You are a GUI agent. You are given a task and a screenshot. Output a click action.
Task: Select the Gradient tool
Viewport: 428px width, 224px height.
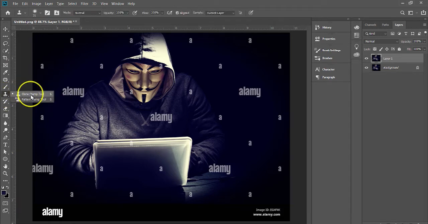(x=5, y=116)
